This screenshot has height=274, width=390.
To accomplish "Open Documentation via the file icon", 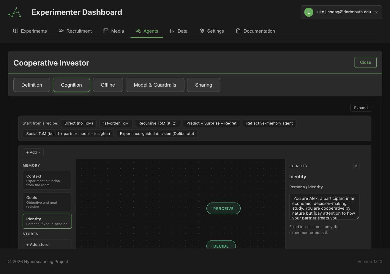I will pyautogui.click(x=238, y=31).
